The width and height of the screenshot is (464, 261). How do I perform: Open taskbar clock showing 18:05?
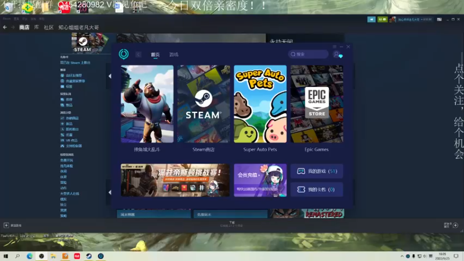(x=442, y=256)
